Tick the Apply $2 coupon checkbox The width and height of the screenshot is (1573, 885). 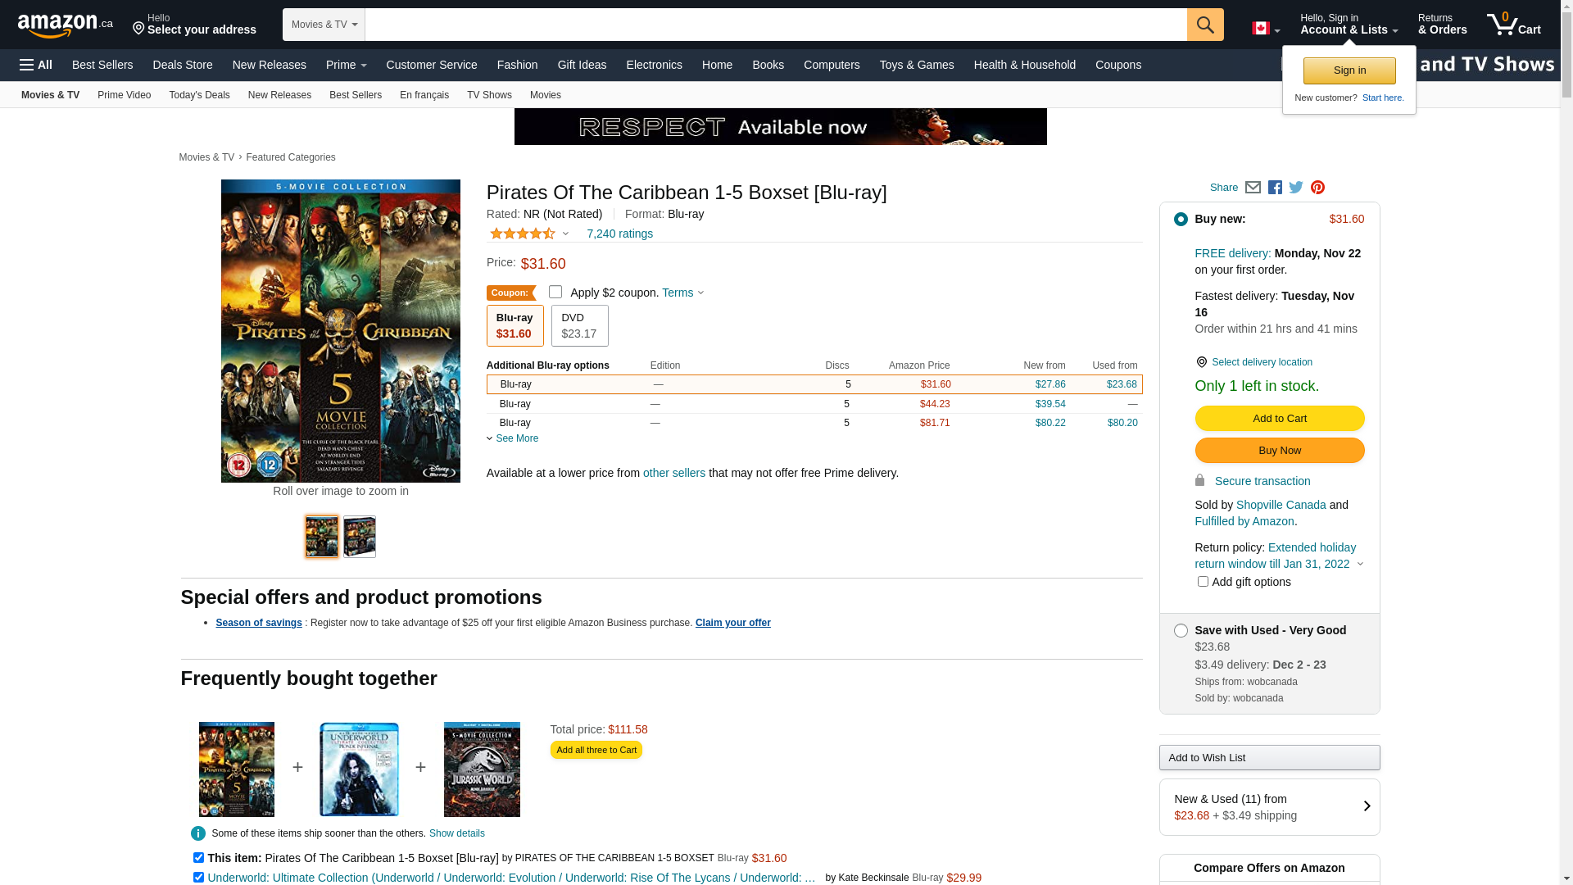coord(555,292)
